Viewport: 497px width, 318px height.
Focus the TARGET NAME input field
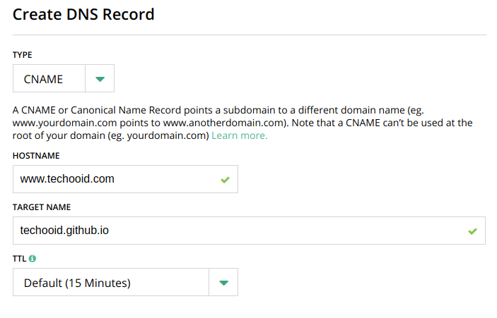pyautogui.click(x=249, y=231)
